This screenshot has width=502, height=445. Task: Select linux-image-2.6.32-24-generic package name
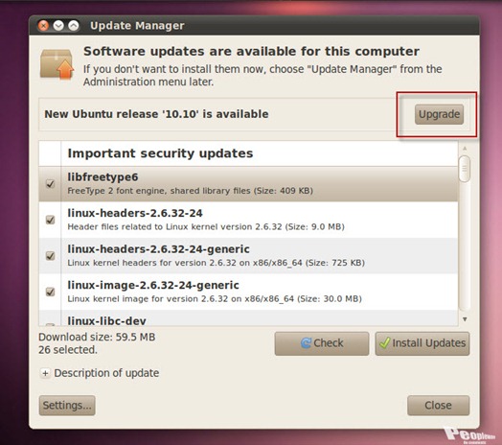(x=153, y=285)
